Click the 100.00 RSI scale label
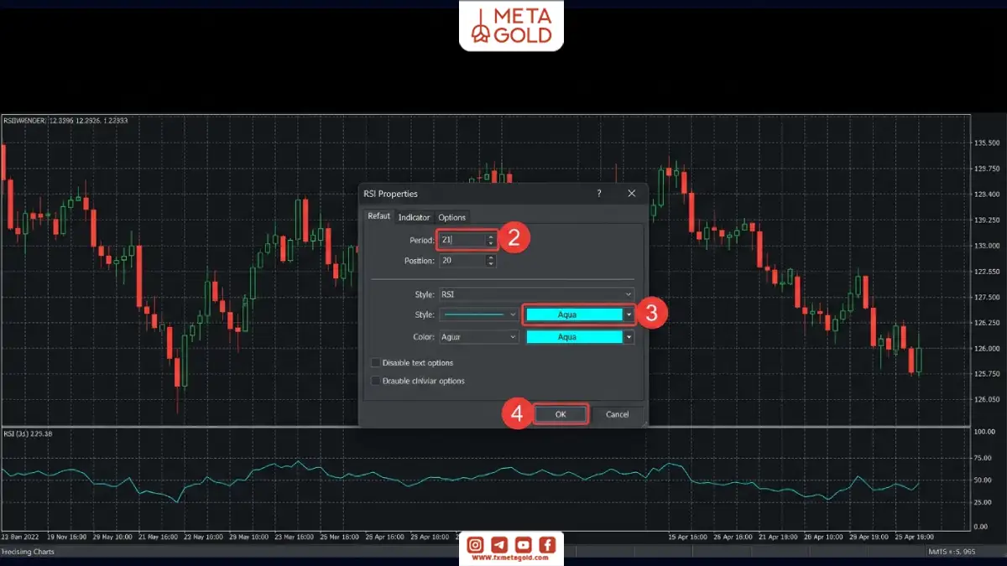 (984, 431)
